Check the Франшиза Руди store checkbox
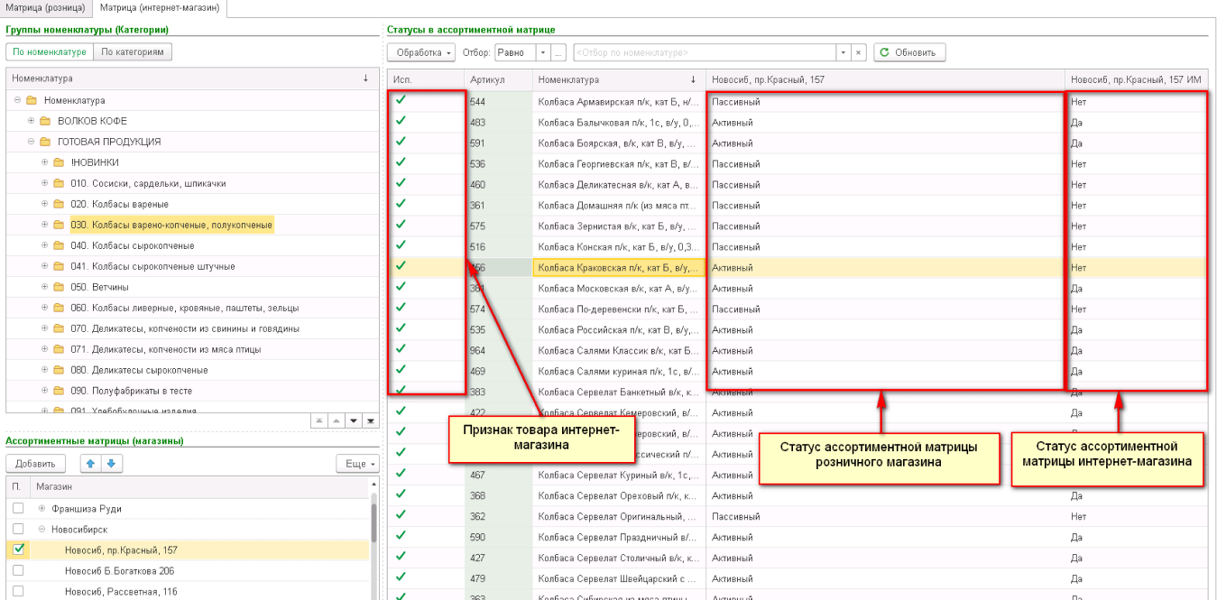This screenshot has height=600, width=1217. pos(18,509)
